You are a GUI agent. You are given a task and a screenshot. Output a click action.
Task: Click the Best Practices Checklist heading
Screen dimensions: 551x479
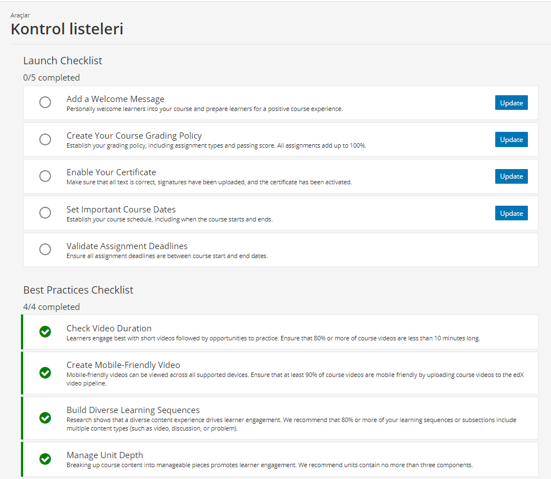[78, 290]
